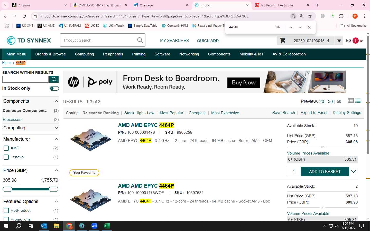Open the Main Menu item
370x231 pixels.
[16, 54]
